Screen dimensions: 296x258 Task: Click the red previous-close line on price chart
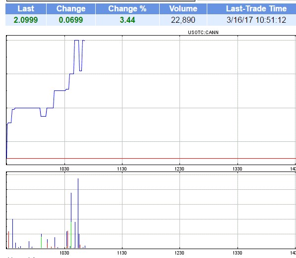[151, 159]
